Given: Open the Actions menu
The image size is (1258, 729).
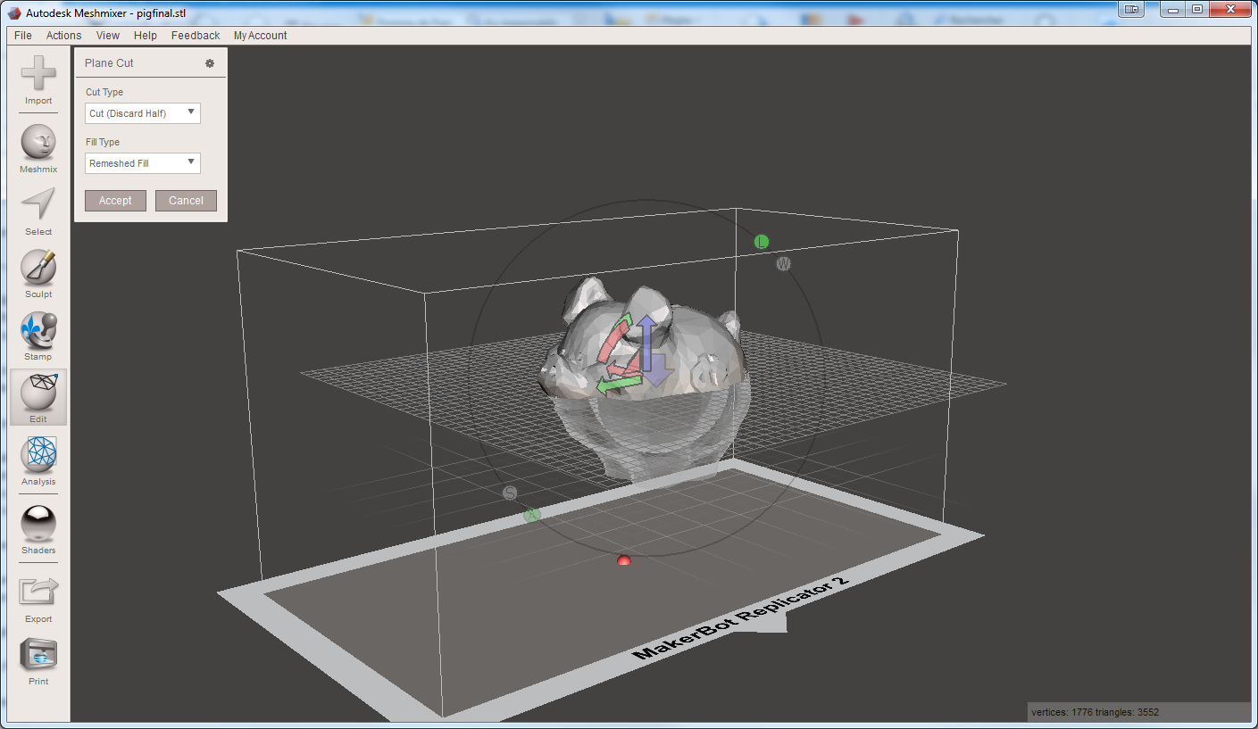Looking at the screenshot, I should point(63,36).
